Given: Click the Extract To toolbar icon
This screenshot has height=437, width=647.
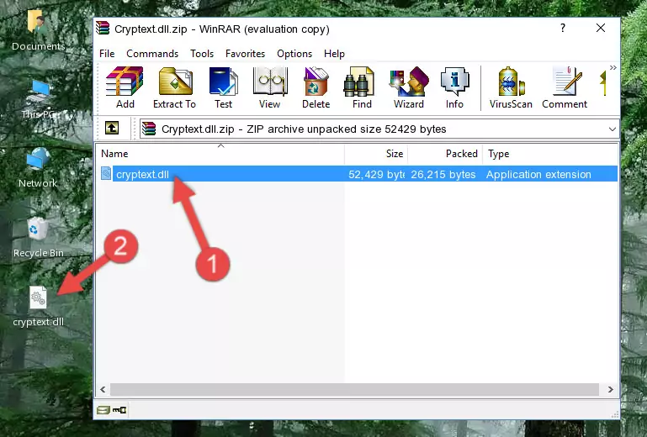Looking at the screenshot, I should pos(174,87).
